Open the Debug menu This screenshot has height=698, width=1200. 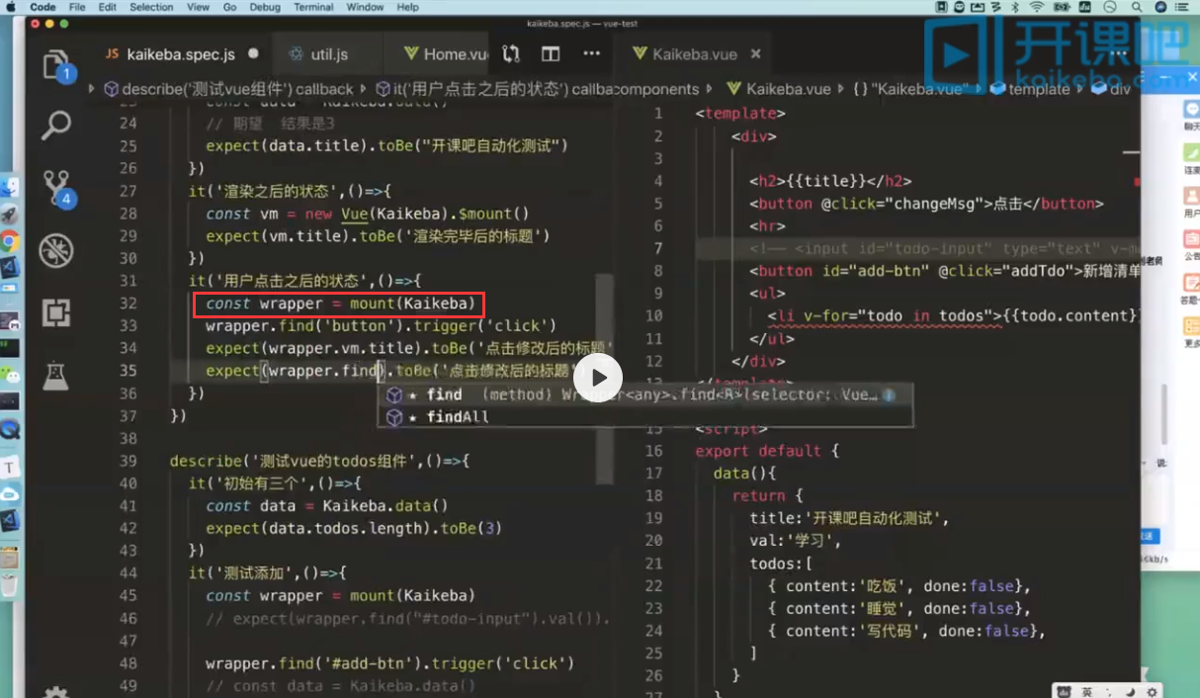[265, 7]
